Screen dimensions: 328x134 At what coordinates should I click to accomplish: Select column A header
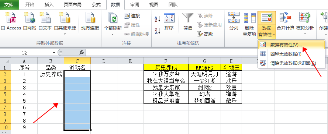coord(24,61)
